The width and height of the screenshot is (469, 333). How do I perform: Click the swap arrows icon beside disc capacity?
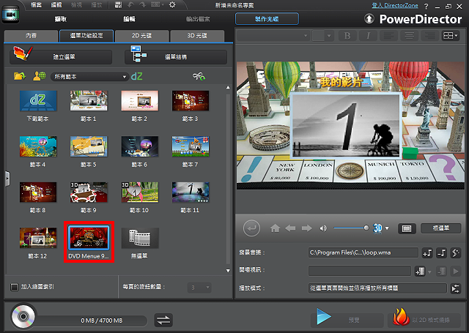(163, 320)
